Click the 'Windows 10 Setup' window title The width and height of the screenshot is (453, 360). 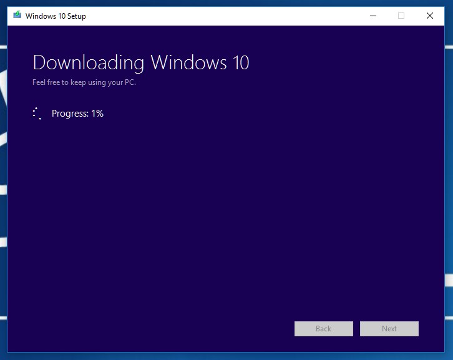[56, 16]
